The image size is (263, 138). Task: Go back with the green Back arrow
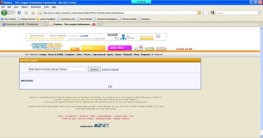pyautogui.click(x=4, y=13)
